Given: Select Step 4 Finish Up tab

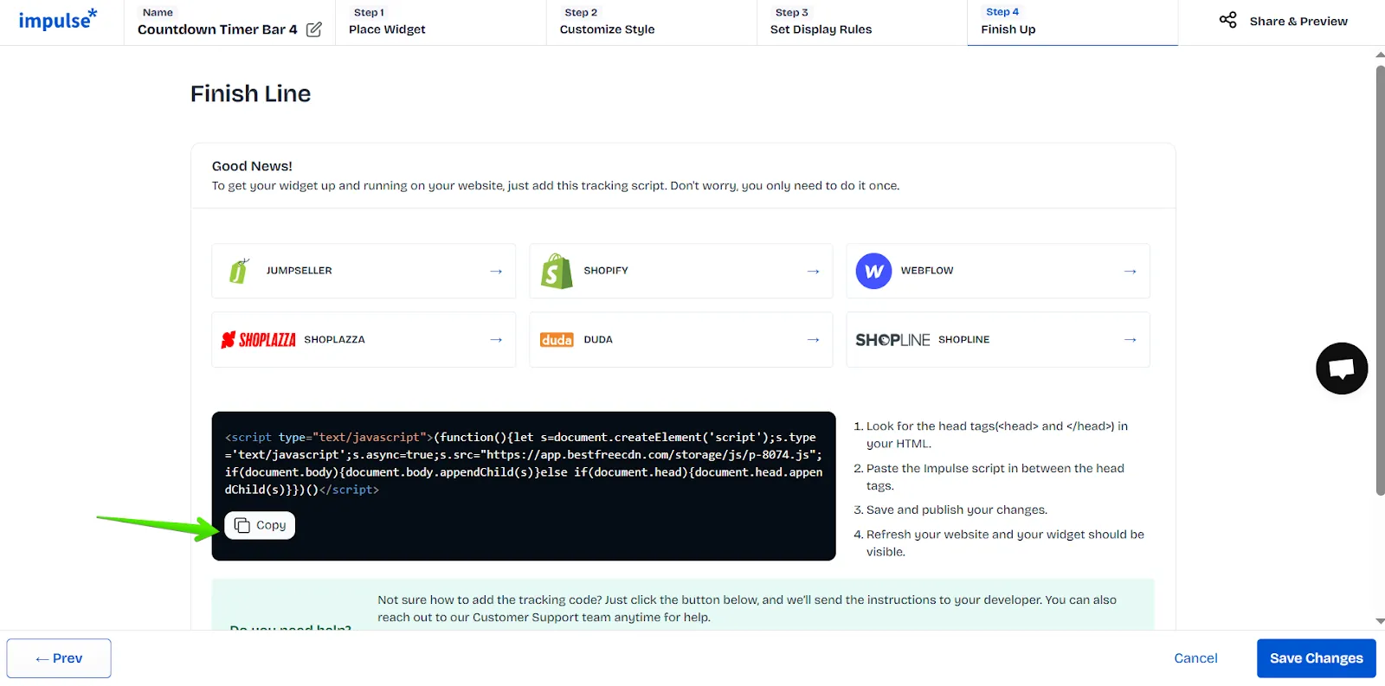Looking at the screenshot, I should tap(1073, 22).
